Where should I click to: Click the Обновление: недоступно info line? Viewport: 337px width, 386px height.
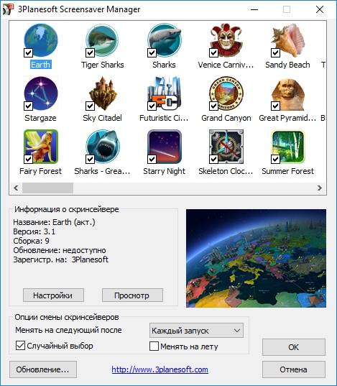[60, 250]
